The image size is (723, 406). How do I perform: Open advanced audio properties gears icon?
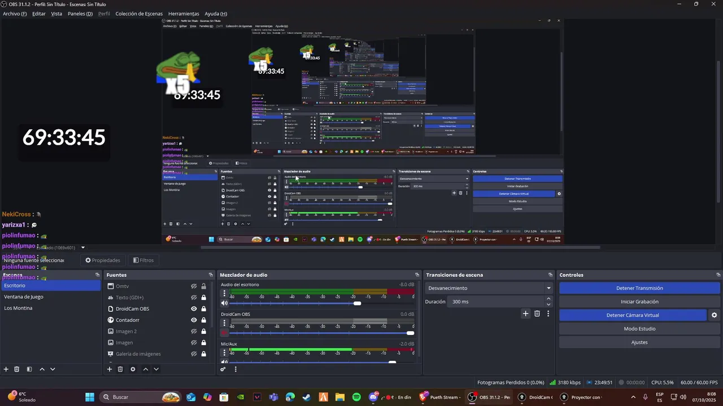tap(223, 369)
